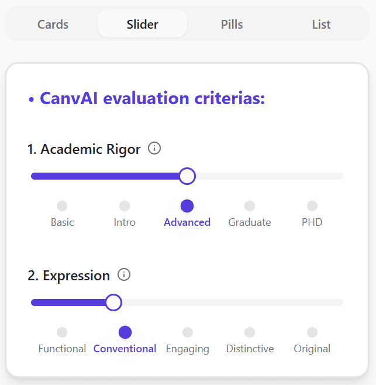Switch to the Cards tab
The image size is (376, 385).
(x=53, y=25)
